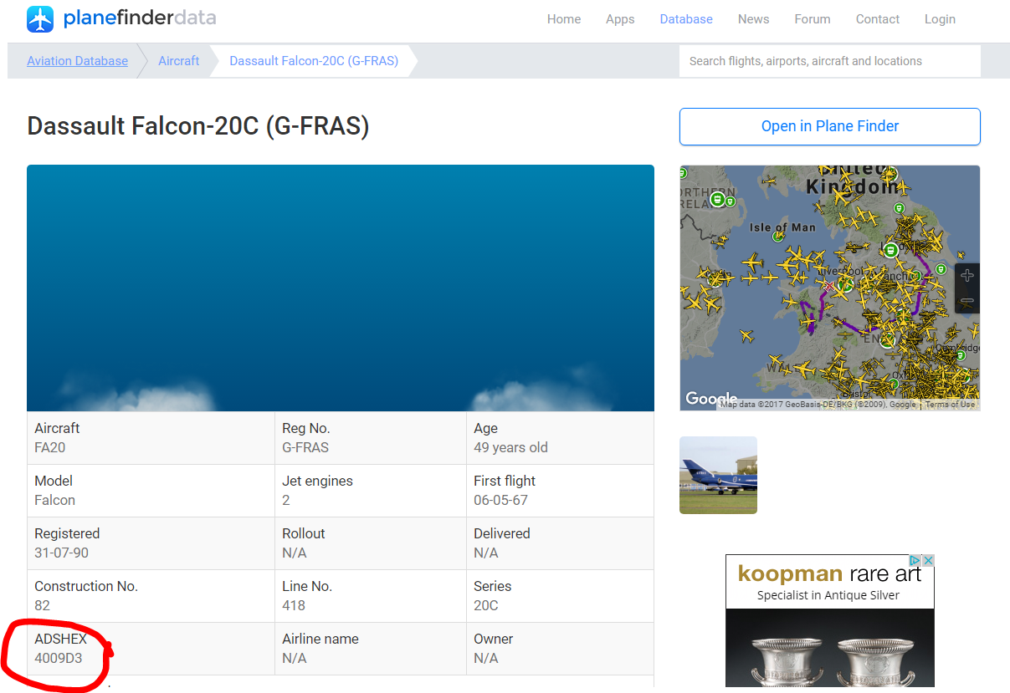Zoom in on the map

[966, 276]
